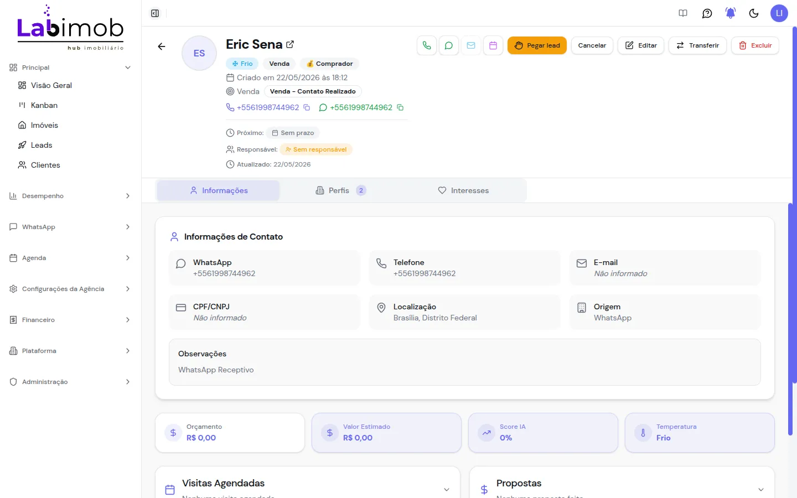The height and width of the screenshot is (498, 797).
Task: Click the E-mail contact card
Action: coord(665,268)
